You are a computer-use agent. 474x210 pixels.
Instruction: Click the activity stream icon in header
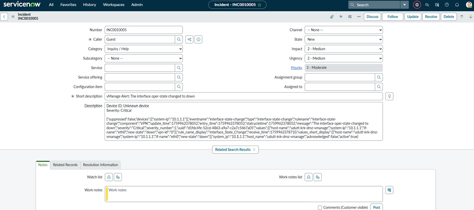click(x=341, y=16)
